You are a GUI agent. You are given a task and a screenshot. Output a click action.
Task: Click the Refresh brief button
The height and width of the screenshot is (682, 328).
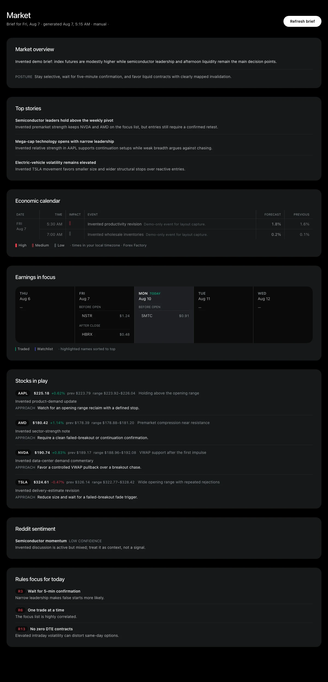[302, 21]
